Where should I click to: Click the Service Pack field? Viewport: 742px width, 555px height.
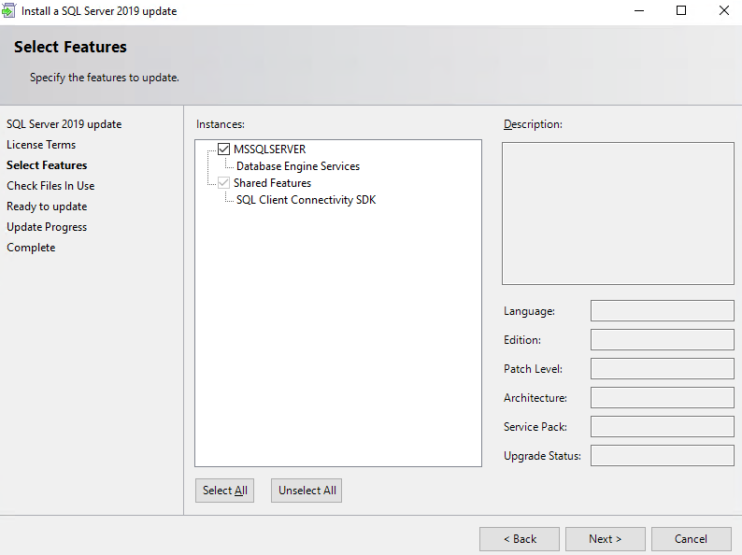(x=663, y=427)
